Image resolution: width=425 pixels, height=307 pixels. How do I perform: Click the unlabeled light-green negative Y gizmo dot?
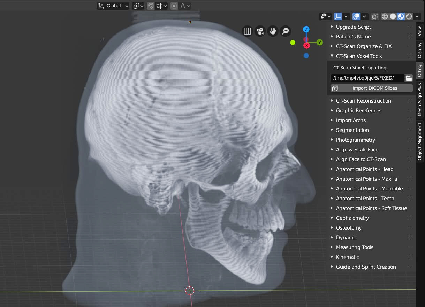point(293,43)
